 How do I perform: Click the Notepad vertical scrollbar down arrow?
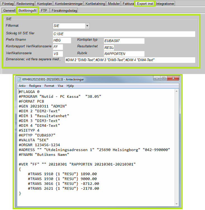coord(177,203)
